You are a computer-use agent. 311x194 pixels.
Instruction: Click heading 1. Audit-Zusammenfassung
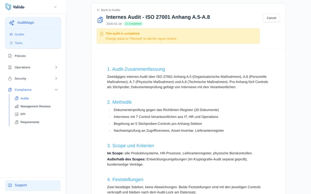136,69
